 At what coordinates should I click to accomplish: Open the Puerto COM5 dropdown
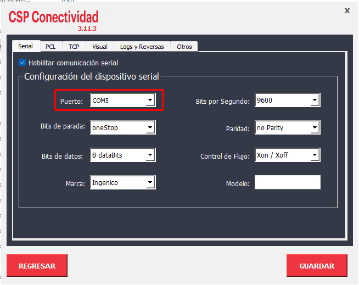150,100
